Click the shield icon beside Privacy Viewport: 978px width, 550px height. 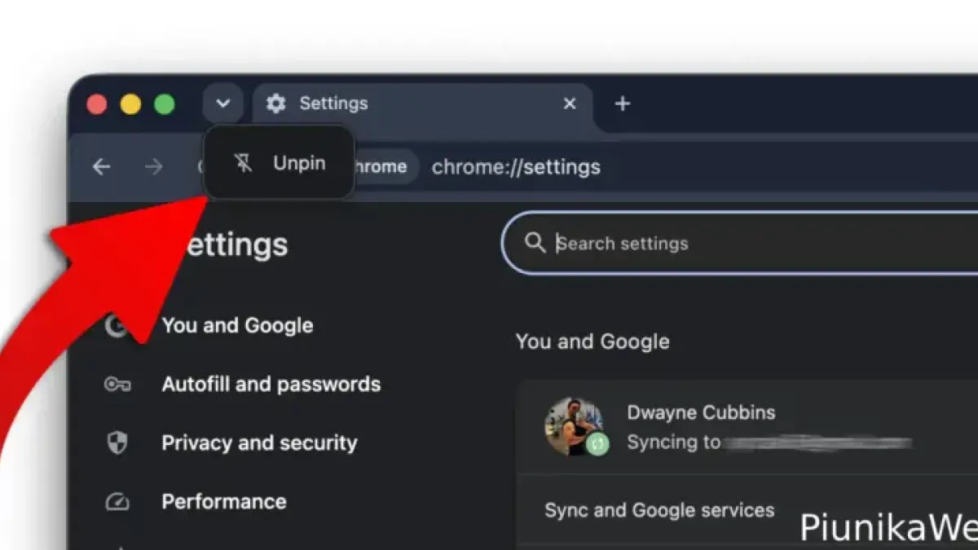tap(117, 442)
